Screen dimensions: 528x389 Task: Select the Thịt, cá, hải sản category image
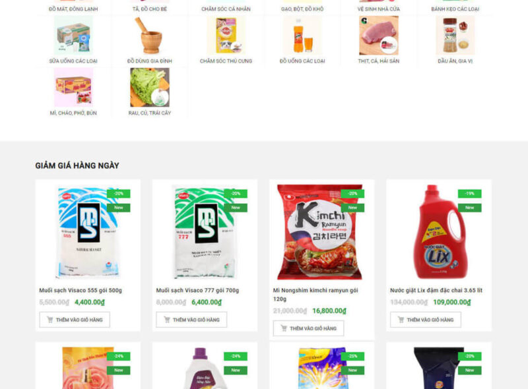379,36
